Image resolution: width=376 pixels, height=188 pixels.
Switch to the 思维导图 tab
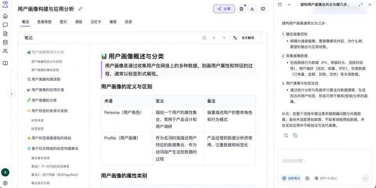point(44,22)
